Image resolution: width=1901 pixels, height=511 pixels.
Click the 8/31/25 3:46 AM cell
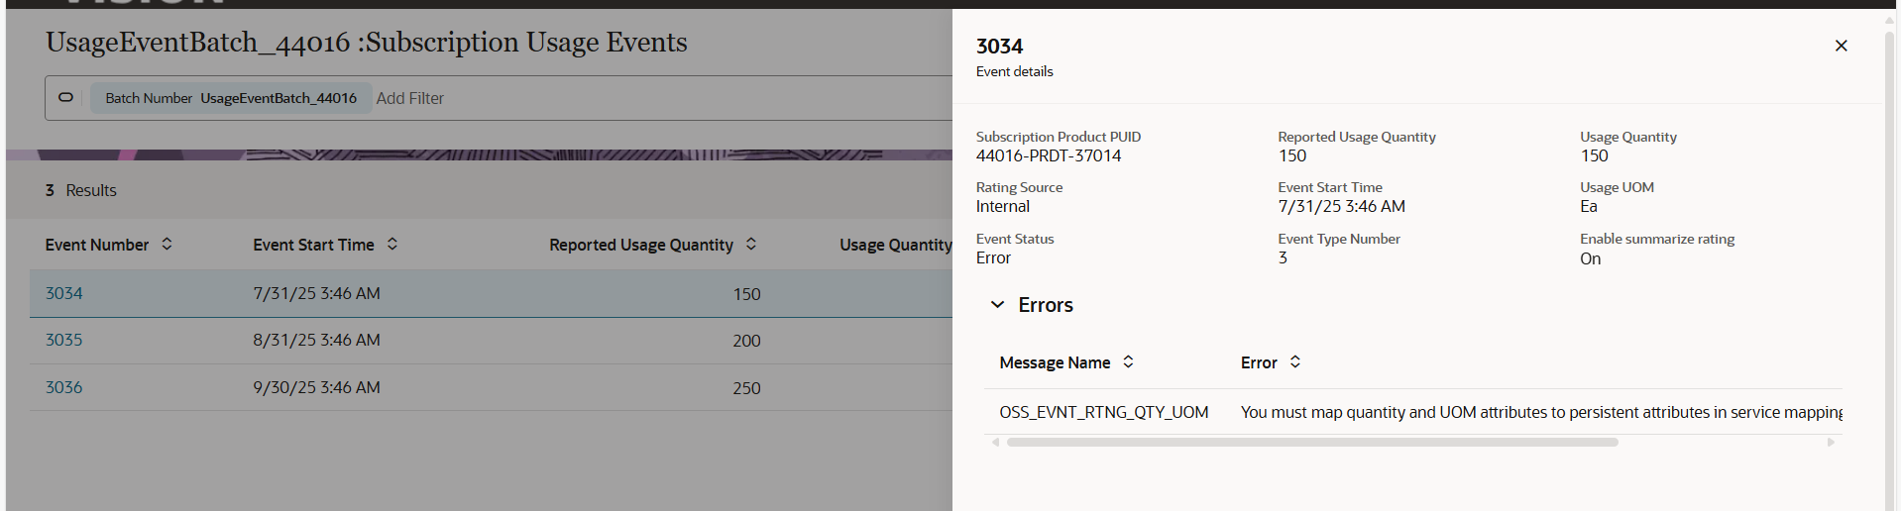[x=316, y=340]
